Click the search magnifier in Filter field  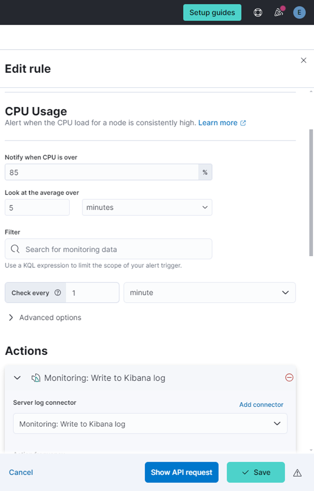pyautogui.click(x=15, y=249)
